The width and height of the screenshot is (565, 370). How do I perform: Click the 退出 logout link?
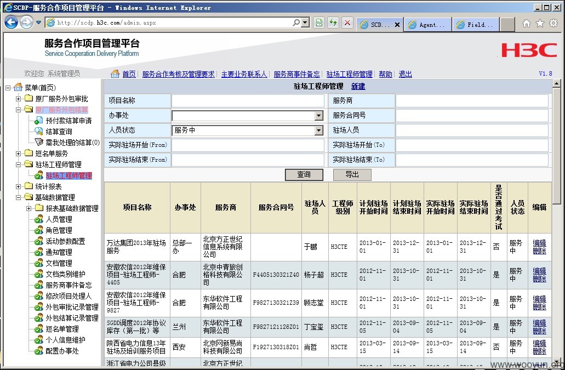coord(405,74)
